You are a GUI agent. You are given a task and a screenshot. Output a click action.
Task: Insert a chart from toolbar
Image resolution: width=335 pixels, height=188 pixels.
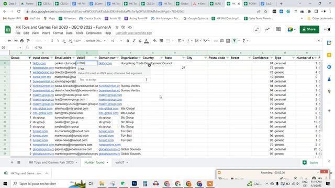click(x=228, y=41)
